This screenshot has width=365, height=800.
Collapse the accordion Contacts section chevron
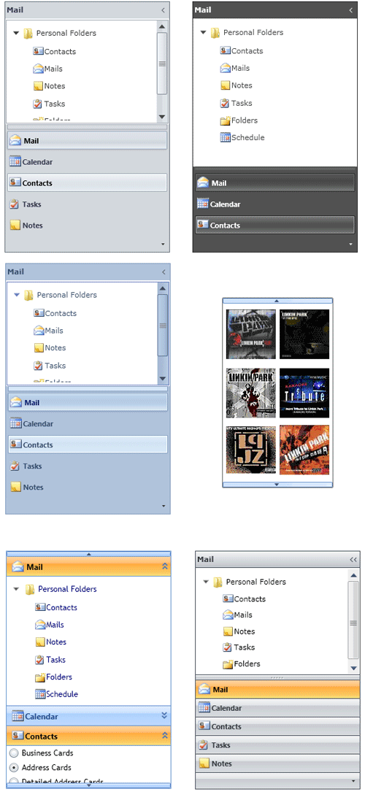[x=164, y=736]
